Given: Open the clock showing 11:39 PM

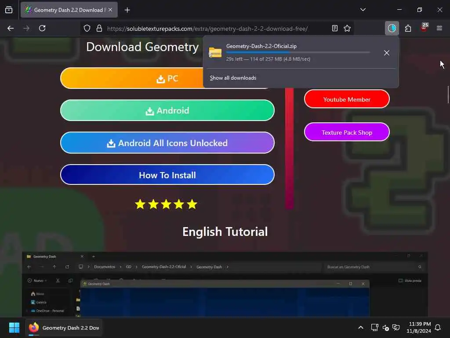Looking at the screenshot, I should [x=419, y=327].
